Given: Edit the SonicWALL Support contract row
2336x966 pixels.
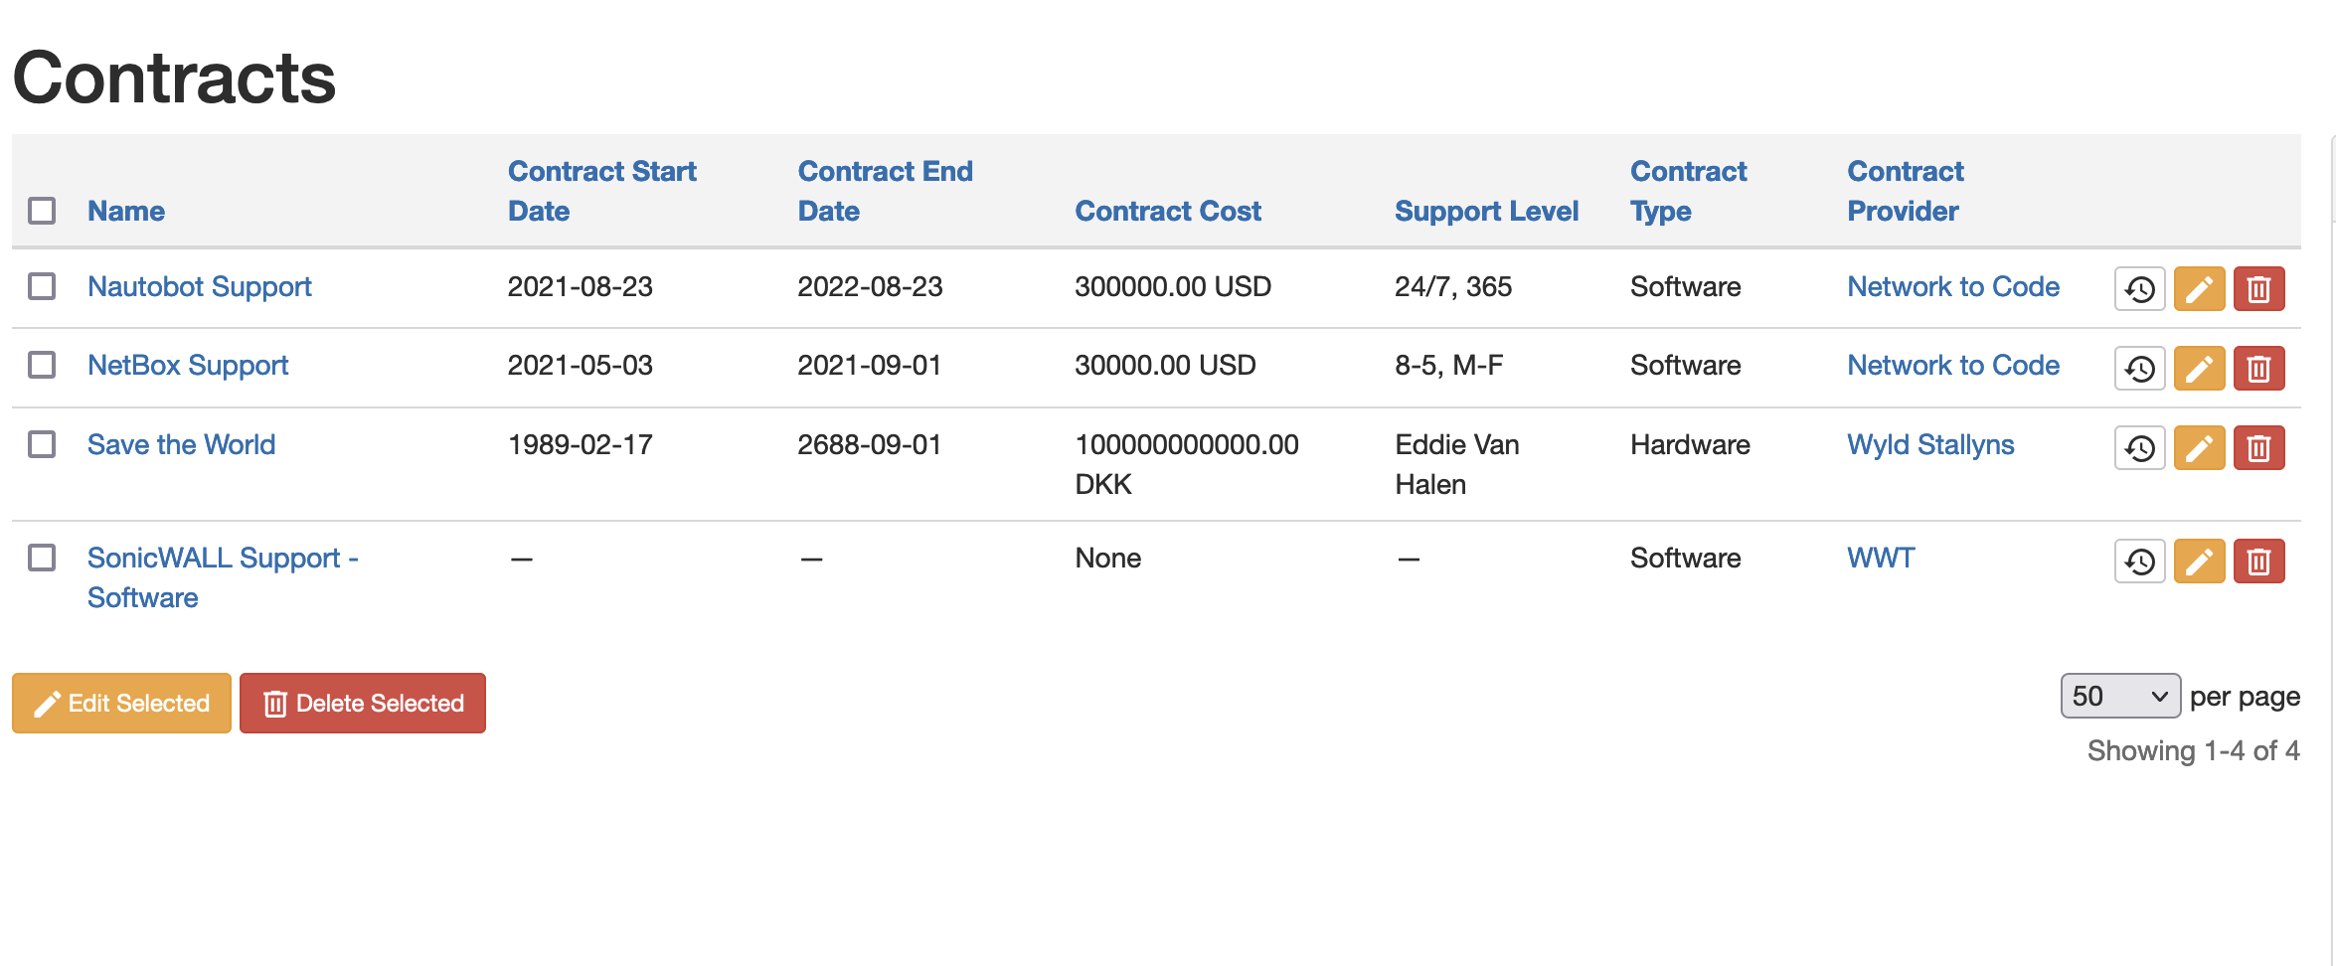Looking at the screenshot, I should click(2199, 562).
